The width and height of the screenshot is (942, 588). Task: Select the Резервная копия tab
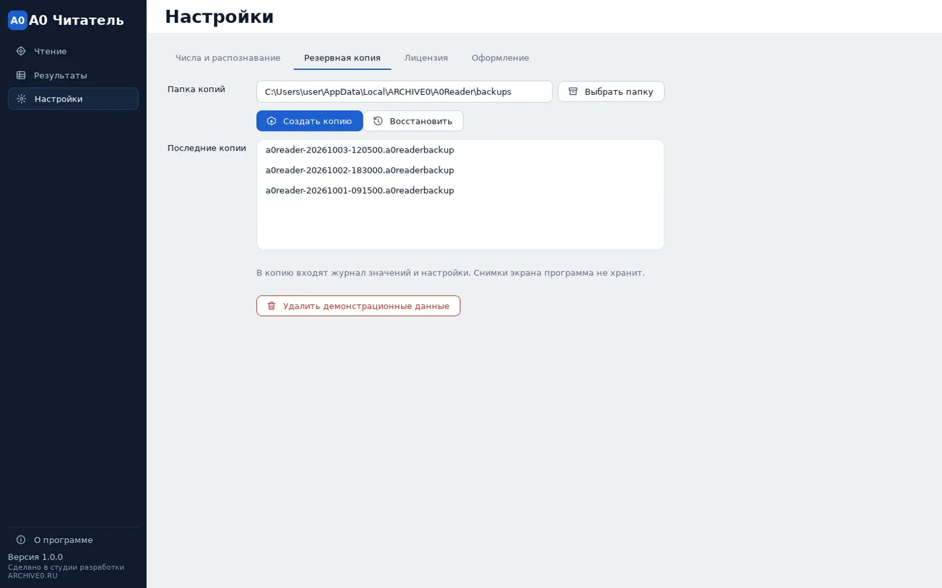tap(342, 58)
